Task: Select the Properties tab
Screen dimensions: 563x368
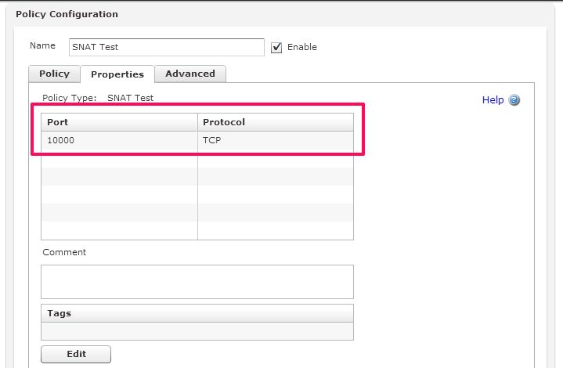Action: [x=117, y=74]
